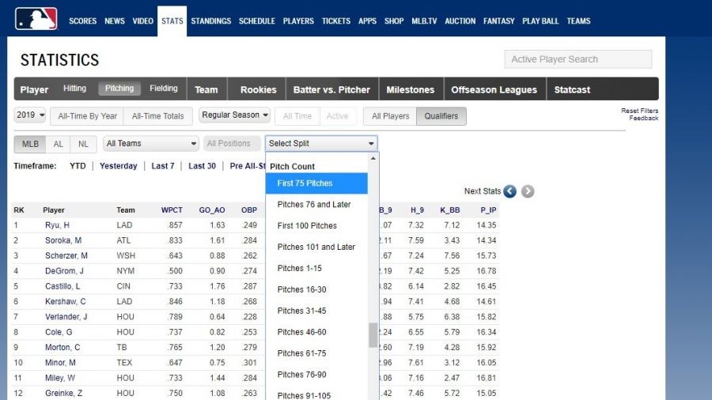Open the Regular Season dropdown
This screenshot has height=400, width=712.
point(235,115)
